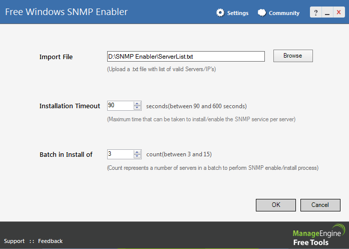Image resolution: width=349 pixels, height=249 pixels.
Task: Increase the Installation Timeout with up arrow
Action: pyautogui.click(x=137, y=103)
